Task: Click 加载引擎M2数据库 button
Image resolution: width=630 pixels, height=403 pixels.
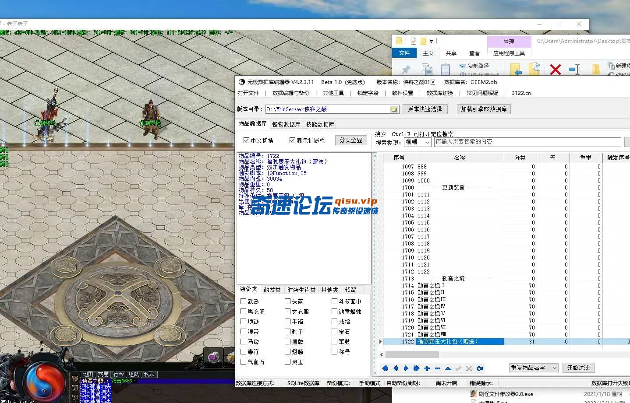Action: 484,109
